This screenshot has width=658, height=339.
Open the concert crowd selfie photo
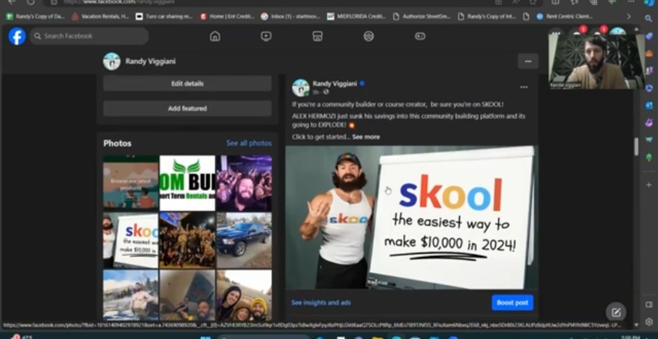(x=244, y=183)
